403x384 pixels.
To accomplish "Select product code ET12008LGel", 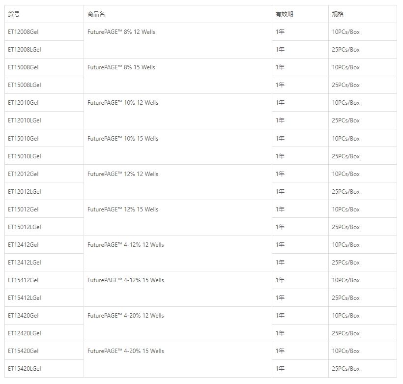I will click(x=25, y=50).
